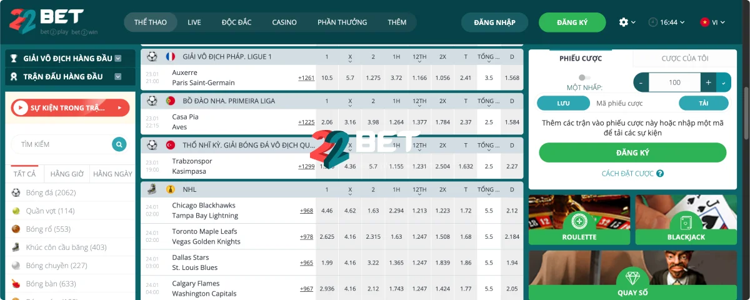Open the Live navigation tab
The width and height of the screenshot is (750, 300).
[x=194, y=22]
